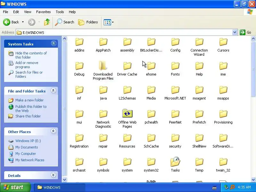Select the Media folder icon
Image resolution: width=256 pixels, height=192 pixels.
click(151, 90)
